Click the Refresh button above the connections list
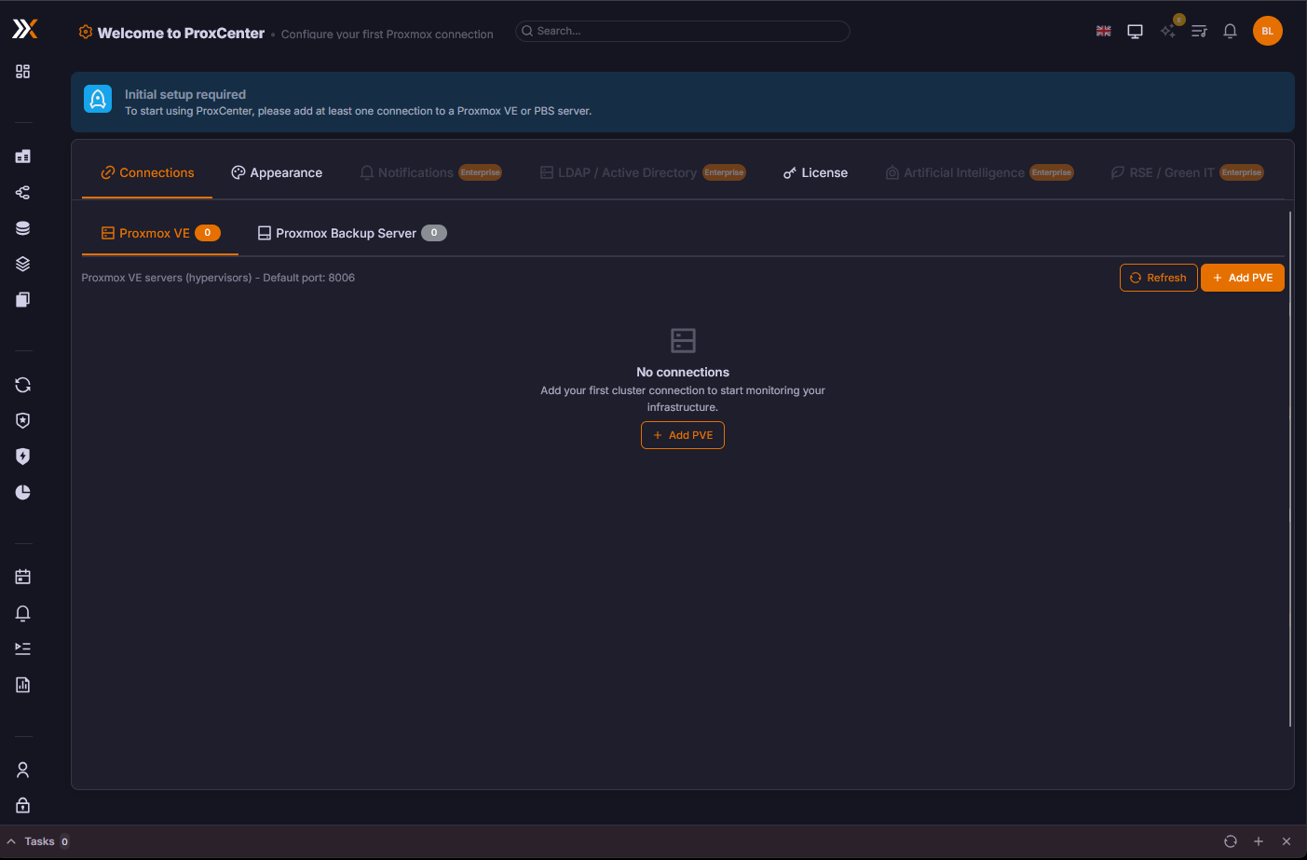This screenshot has width=1307, height=860. click(x=1158, y=277)
